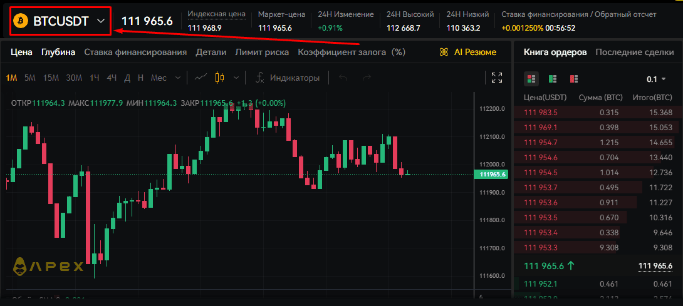This screenshot has height=306, width=683.
Task: Open the AI Резюме summary
Action: tap(468, 52)
